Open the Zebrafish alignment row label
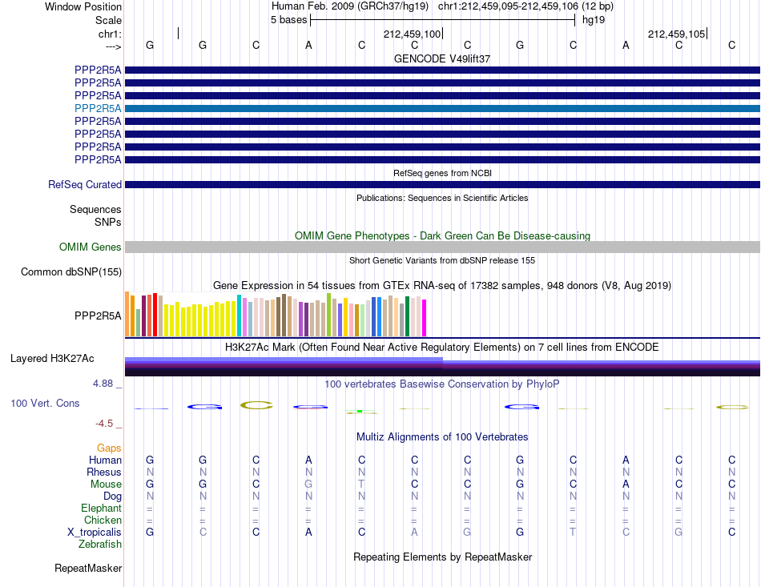The height and width of the screenshot is (587, 761). 100,545
